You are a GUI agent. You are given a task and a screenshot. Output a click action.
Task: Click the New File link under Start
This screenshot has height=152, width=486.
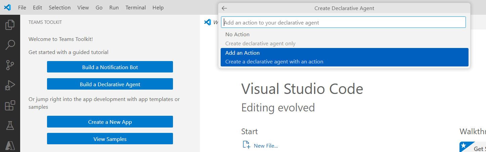coord(265,146)
